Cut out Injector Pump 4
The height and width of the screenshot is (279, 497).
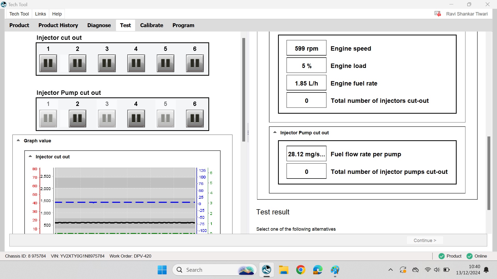point(136,119)
